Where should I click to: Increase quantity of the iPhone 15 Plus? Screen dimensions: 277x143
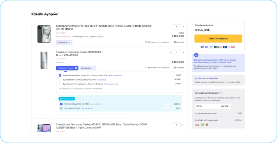pos(183,27)
